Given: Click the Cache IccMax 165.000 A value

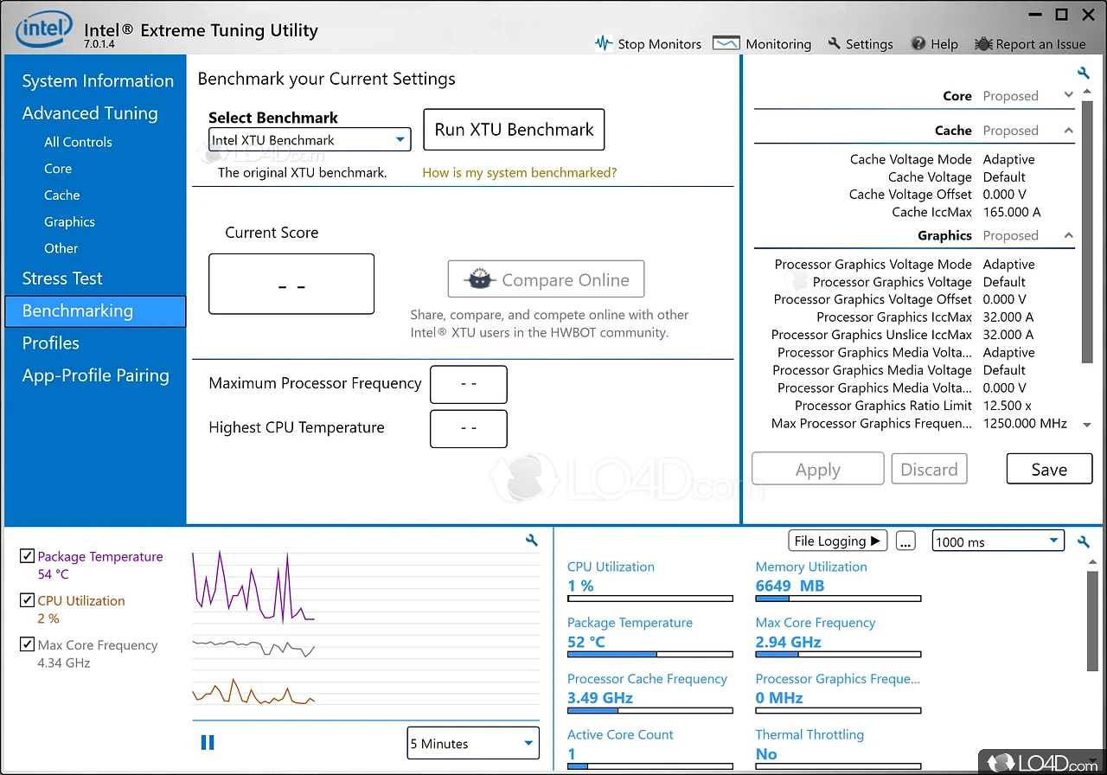Looking at the screenshot, I should pyautogui.click(x=1012, y=212).
